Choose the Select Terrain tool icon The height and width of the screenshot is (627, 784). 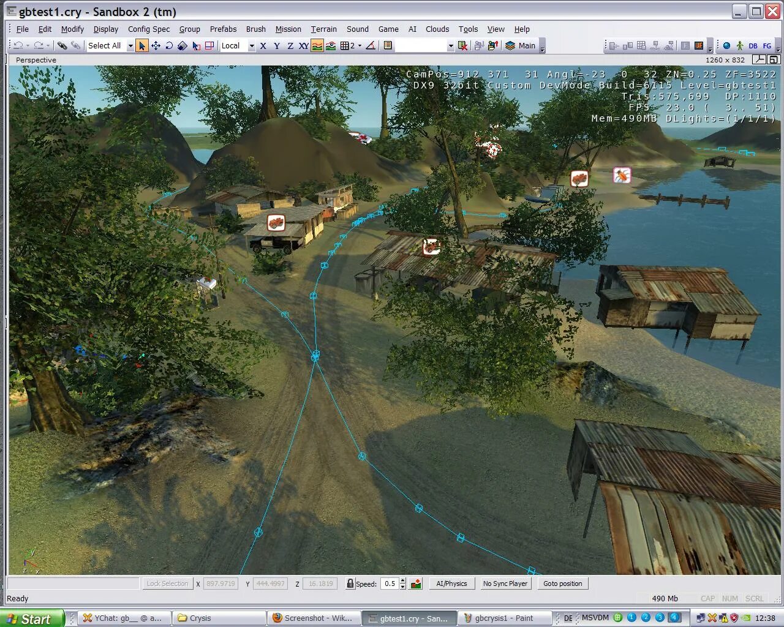tap(196, 46)
